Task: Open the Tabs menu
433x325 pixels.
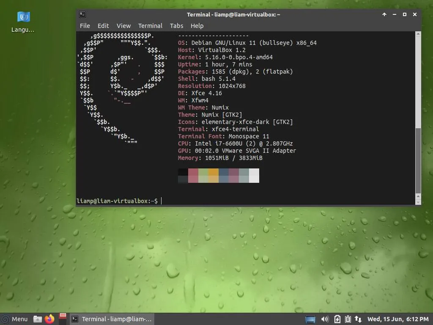Action: click(176, 26)
